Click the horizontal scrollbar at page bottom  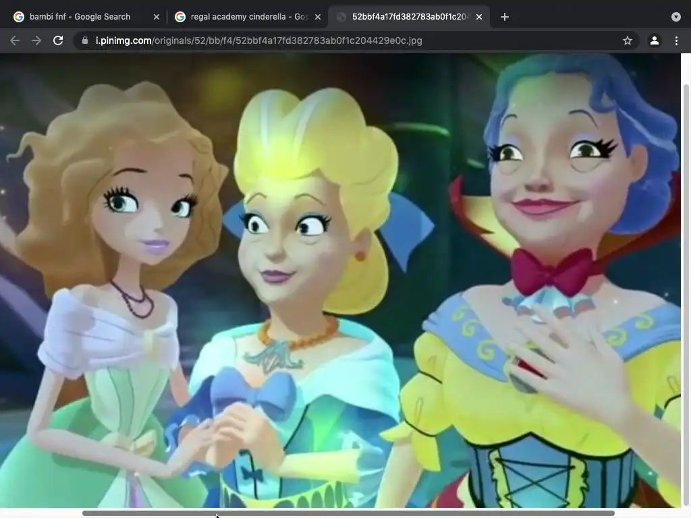(348, 513)
